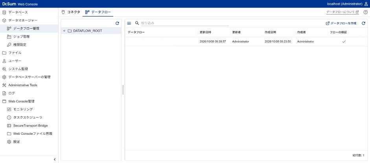Click the データフロー管理 flow icon

pyautogui.click(x=9, y=29)
